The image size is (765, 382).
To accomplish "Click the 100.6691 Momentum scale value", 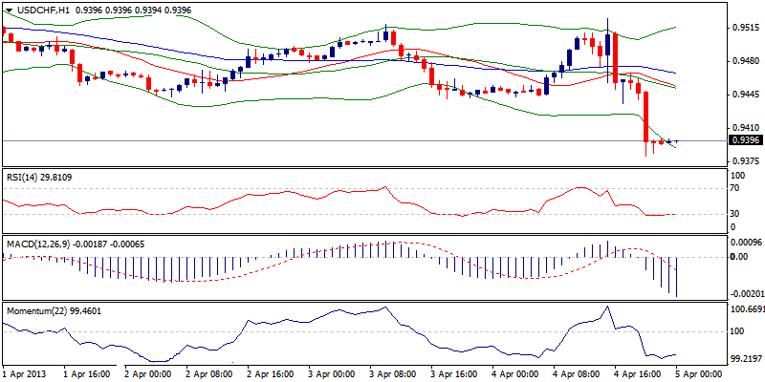I will click(x=747, y=309).
